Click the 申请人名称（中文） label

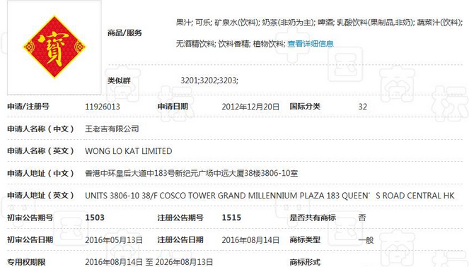tap(41, 129)
